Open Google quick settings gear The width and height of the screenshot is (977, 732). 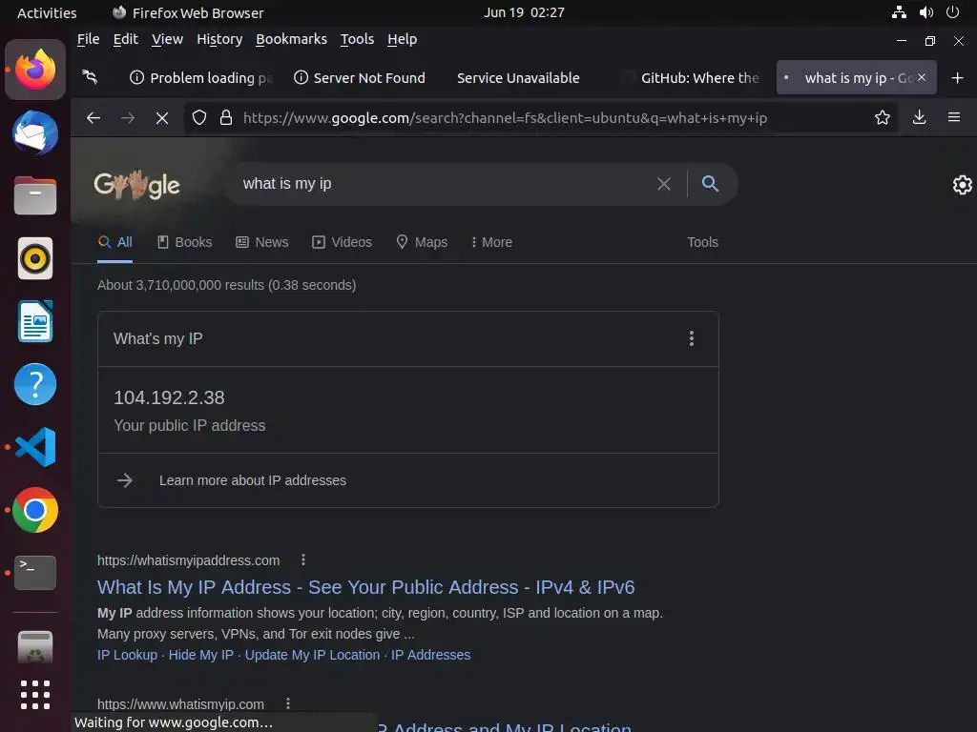pyautogui.click(x=963, y=185)
